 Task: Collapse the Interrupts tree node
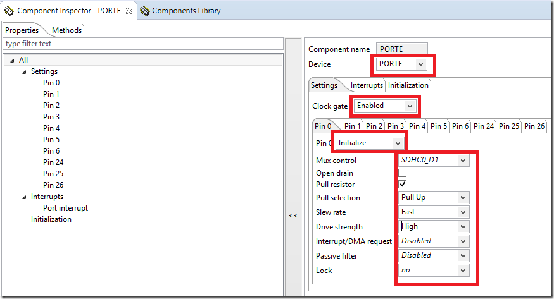(24, 197)
